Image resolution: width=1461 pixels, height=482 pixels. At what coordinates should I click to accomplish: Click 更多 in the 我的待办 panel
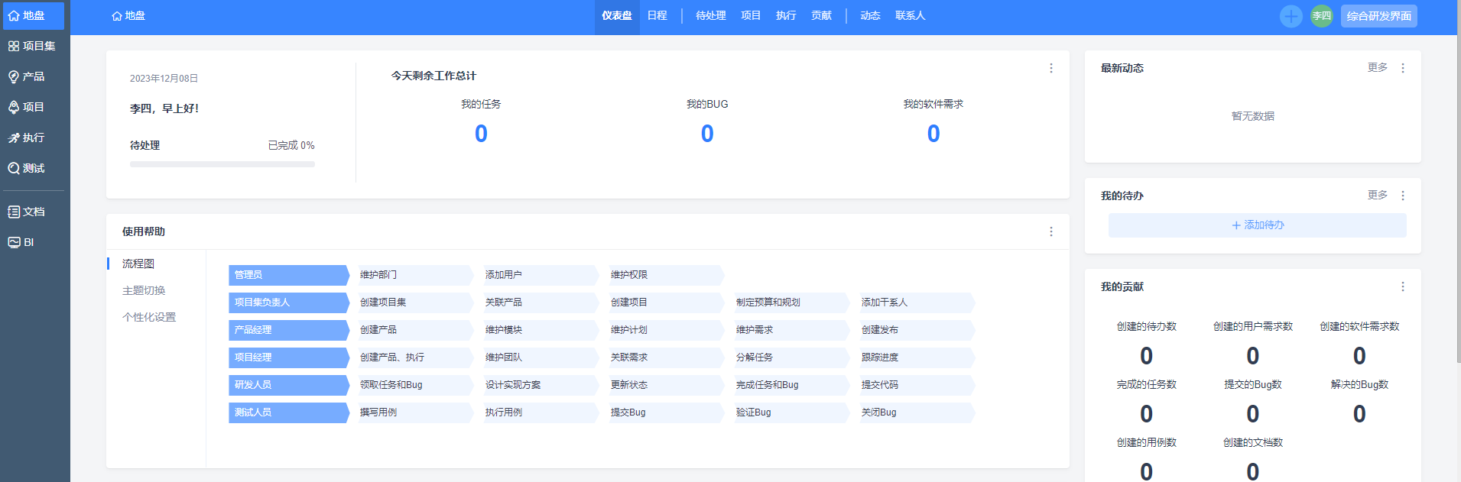pos(1378,195)
